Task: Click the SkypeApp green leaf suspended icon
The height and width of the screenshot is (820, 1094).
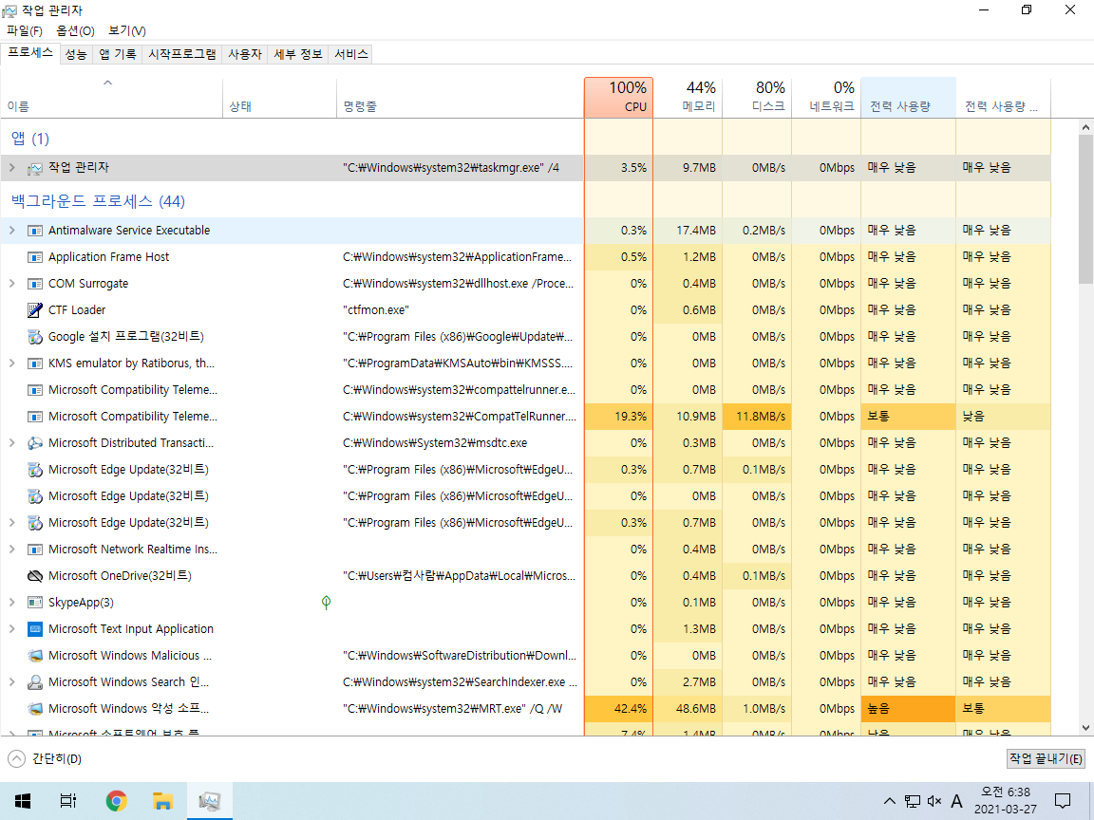Action: [326, 603]
